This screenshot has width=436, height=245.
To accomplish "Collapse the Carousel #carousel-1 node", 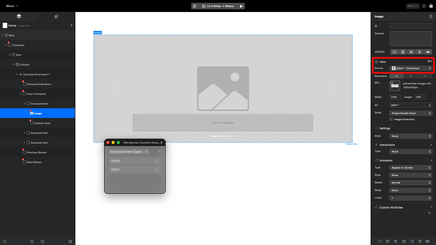I will coord(17,75).
